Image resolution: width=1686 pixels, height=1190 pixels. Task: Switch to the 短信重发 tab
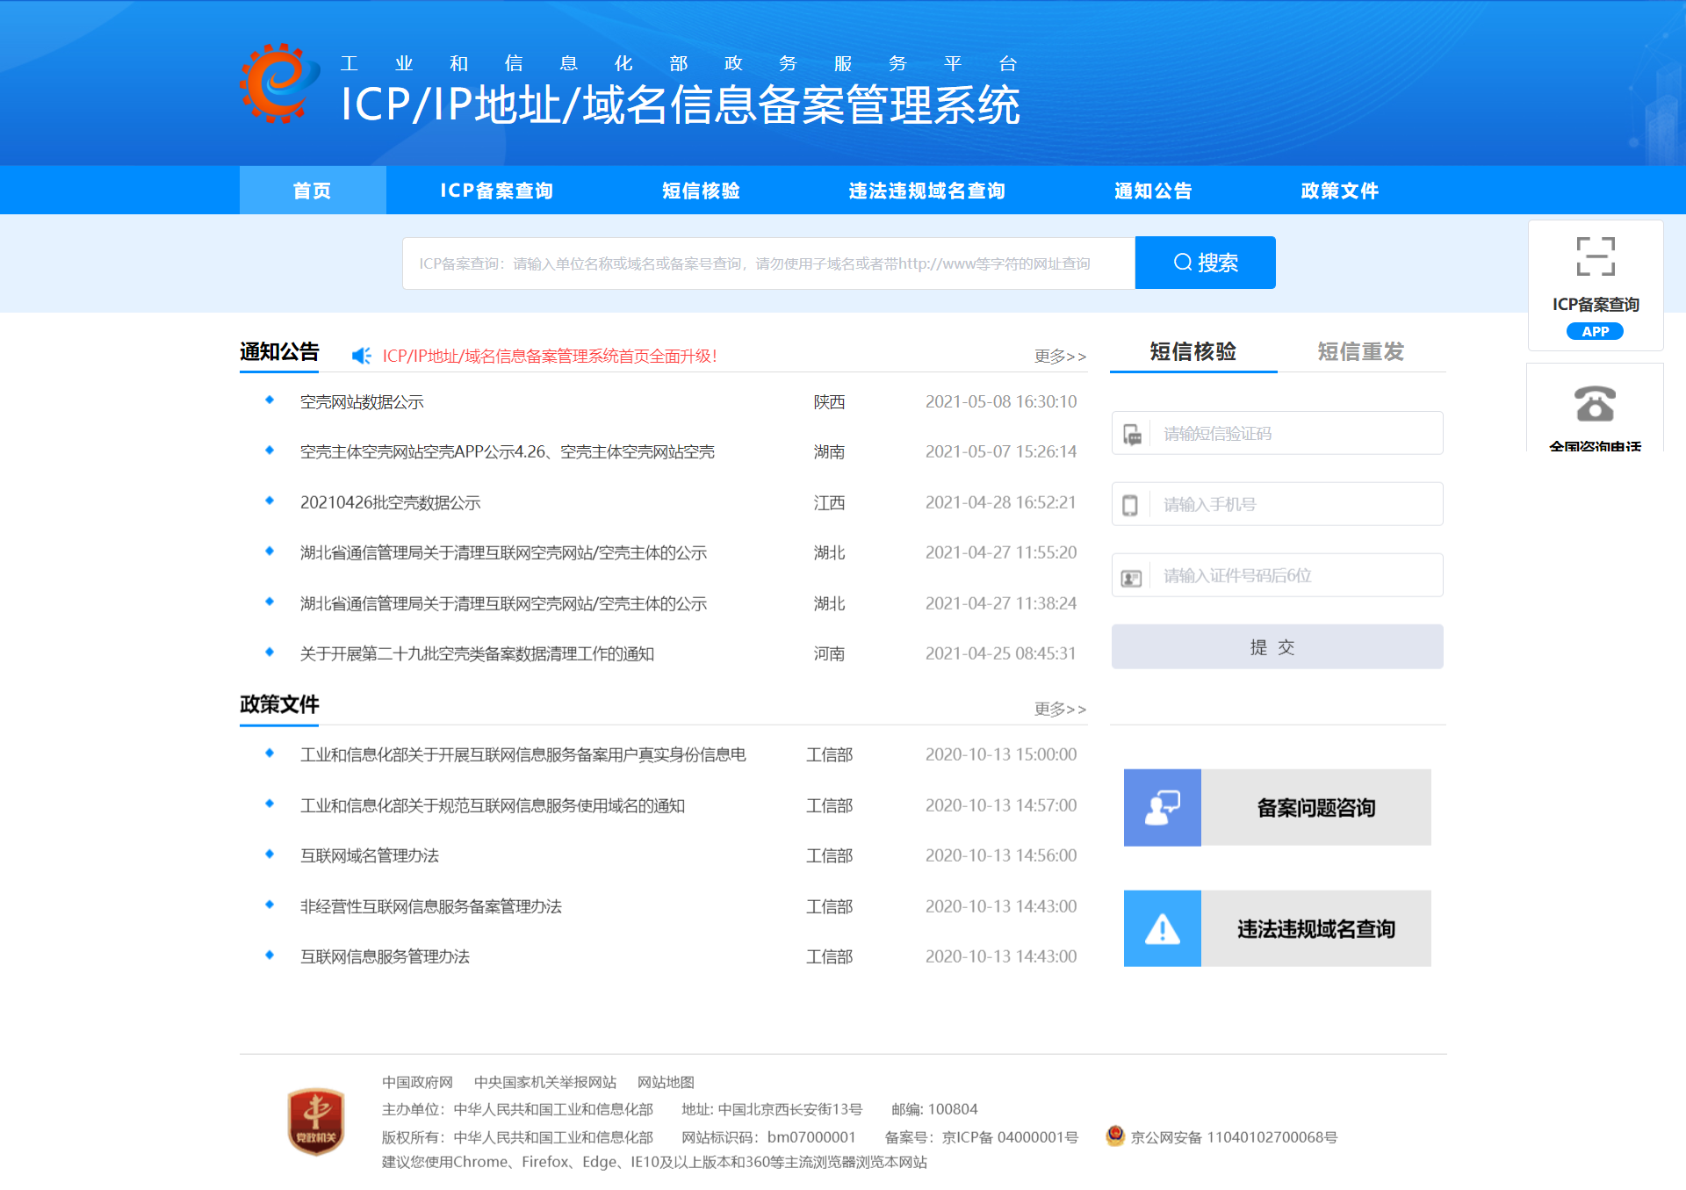[x=1359, y=351]
